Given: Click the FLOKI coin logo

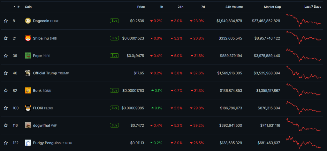Looking at the screenshot, I should coord(28,108).
